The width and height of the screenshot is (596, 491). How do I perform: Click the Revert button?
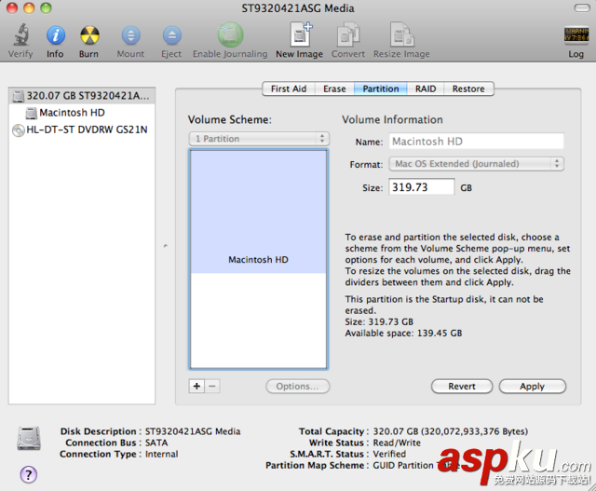tap(462, 387)
